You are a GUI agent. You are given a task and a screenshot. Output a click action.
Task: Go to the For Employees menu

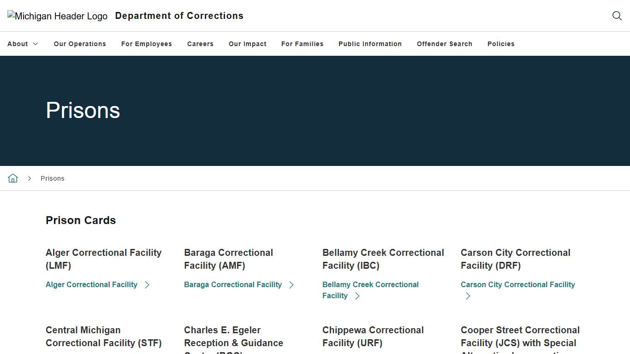[147, 44]
